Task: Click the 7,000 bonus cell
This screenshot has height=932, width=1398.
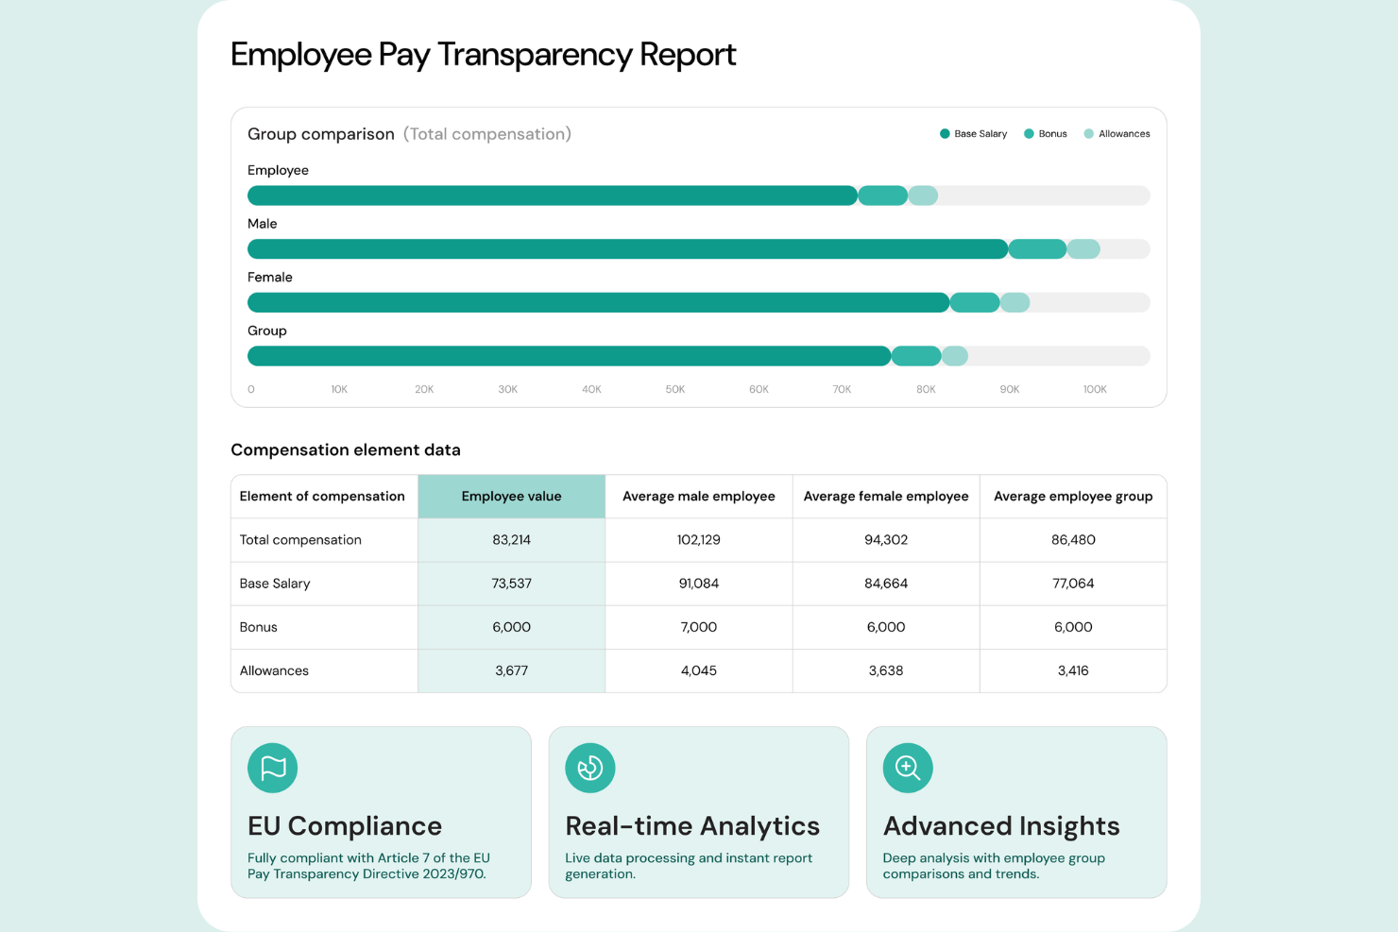Action: tap(699, 627)
